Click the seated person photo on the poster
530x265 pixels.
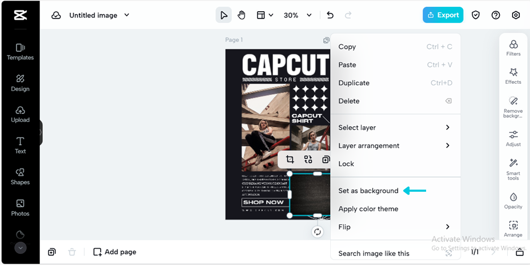coord(266,127)
